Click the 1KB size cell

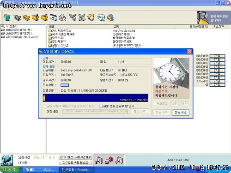click(x=206, y=85)
